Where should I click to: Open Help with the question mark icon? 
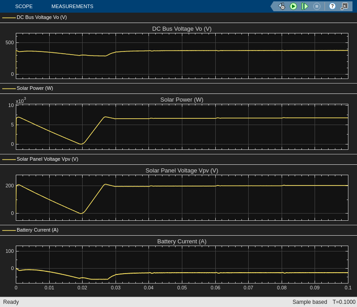click(332, 6)
